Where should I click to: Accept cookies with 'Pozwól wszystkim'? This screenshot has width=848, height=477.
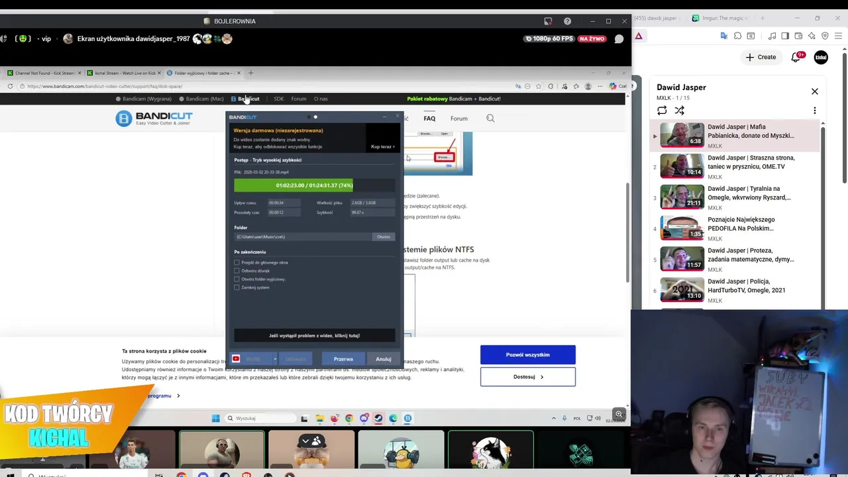coord(528,354)
